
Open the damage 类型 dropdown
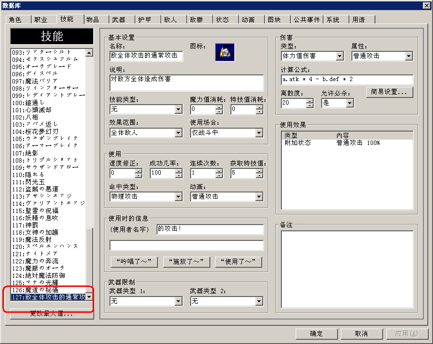(x=340, y=56)
